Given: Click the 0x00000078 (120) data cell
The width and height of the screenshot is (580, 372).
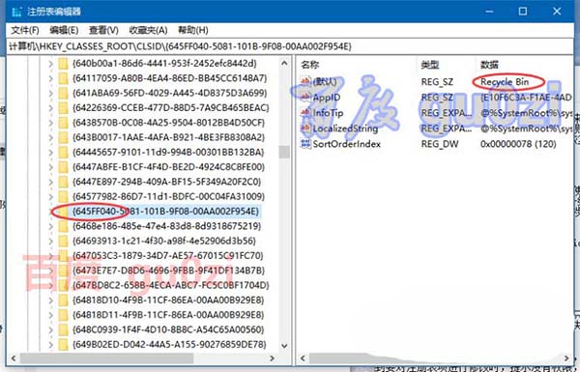Looking at the screenshot, I should (518, 144).
